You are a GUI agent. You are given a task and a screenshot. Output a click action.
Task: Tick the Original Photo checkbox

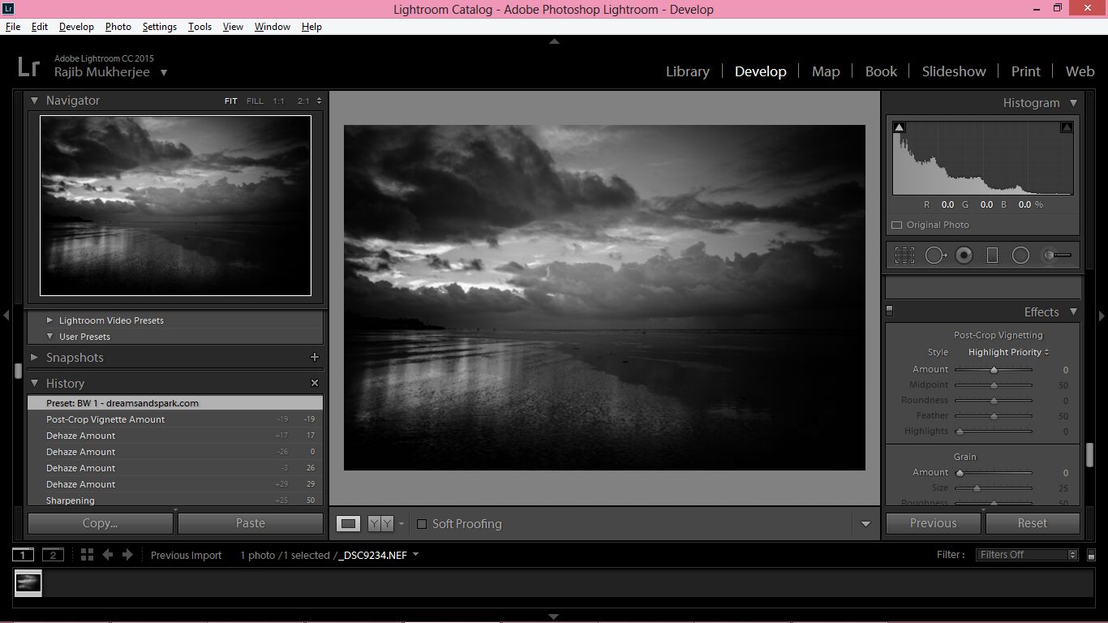[896, 225]
